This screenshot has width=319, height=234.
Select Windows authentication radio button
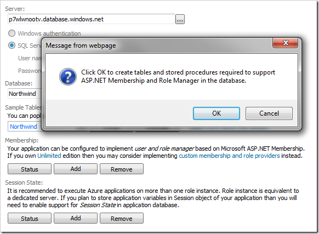[12, 33]
